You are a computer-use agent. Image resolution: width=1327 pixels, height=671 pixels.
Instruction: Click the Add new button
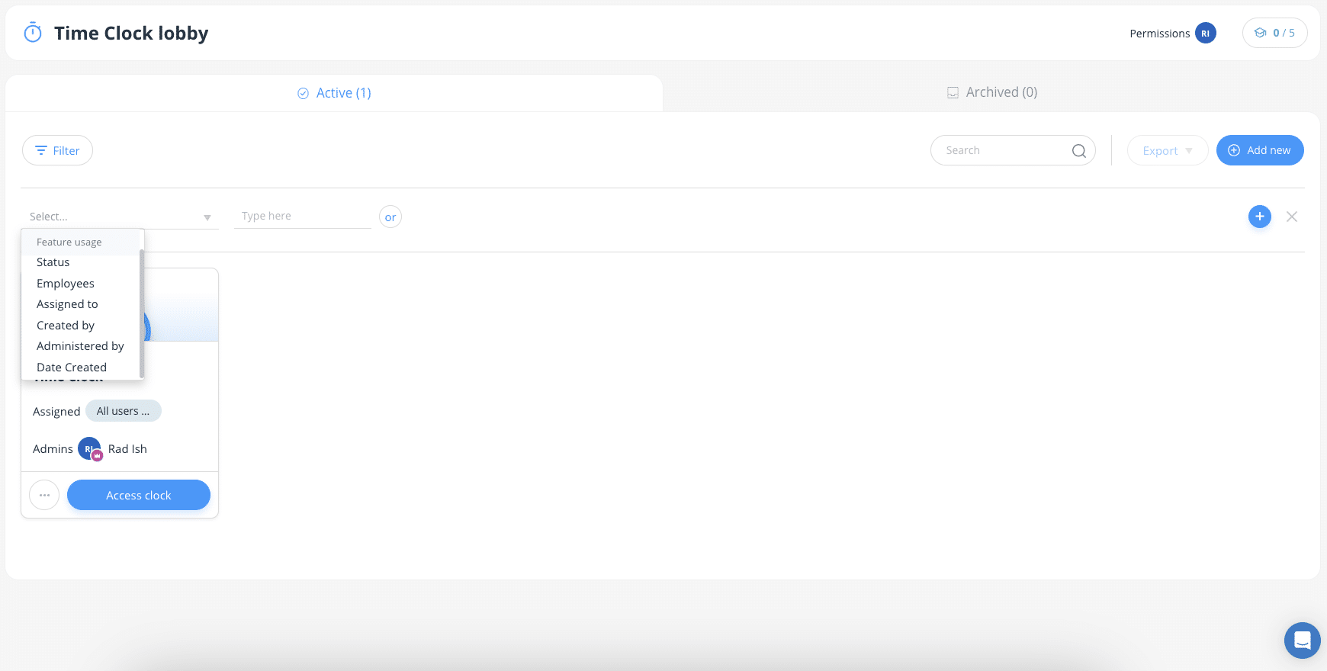click(x=1260, y=150)
